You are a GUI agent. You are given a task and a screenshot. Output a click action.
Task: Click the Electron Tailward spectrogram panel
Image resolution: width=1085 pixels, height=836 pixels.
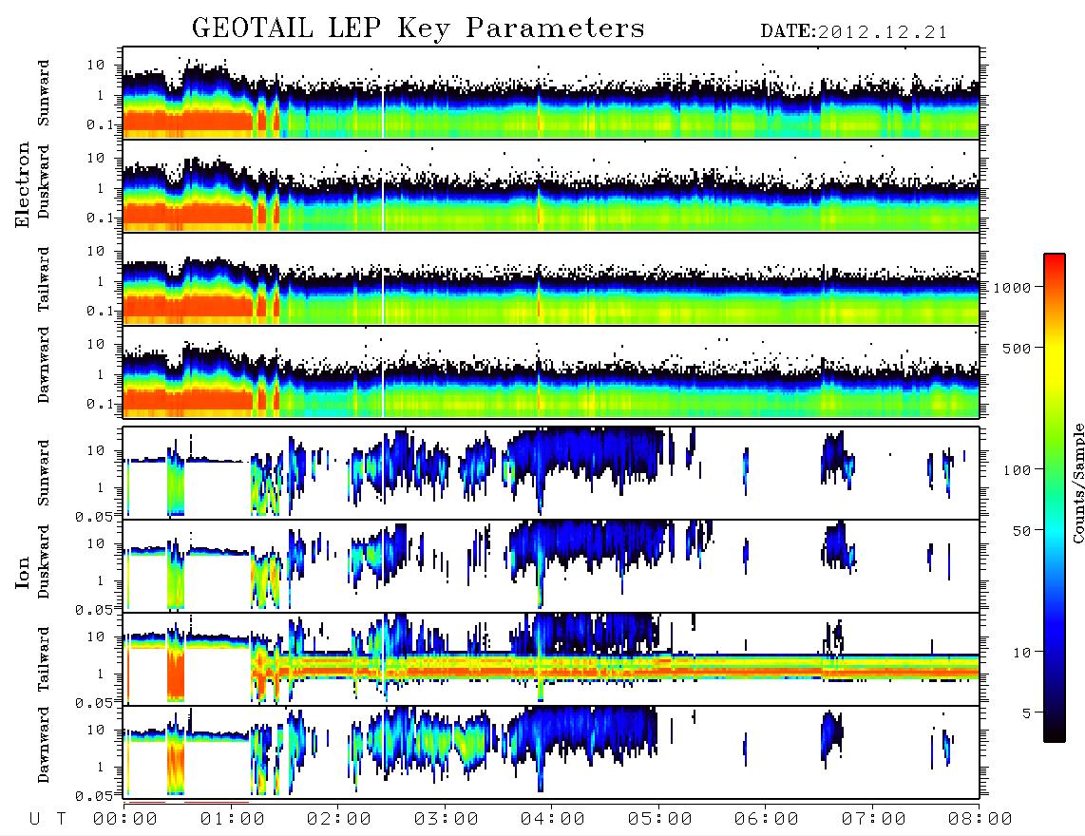pos(551,279)
